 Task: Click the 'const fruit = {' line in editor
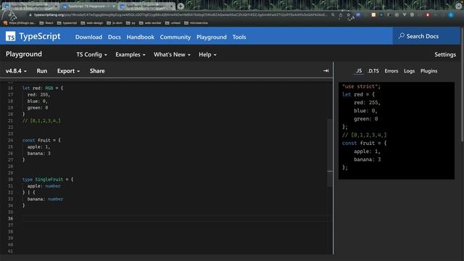click(x=41, y=140)
